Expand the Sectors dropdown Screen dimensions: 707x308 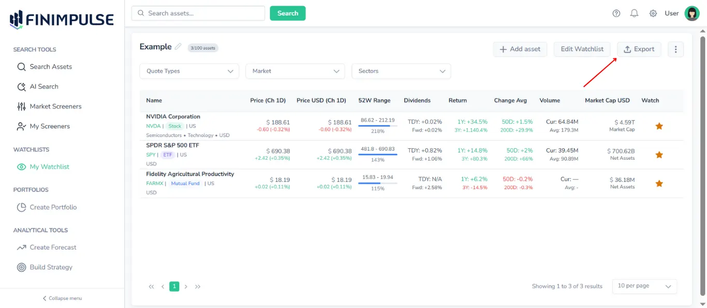coord(401,71)
